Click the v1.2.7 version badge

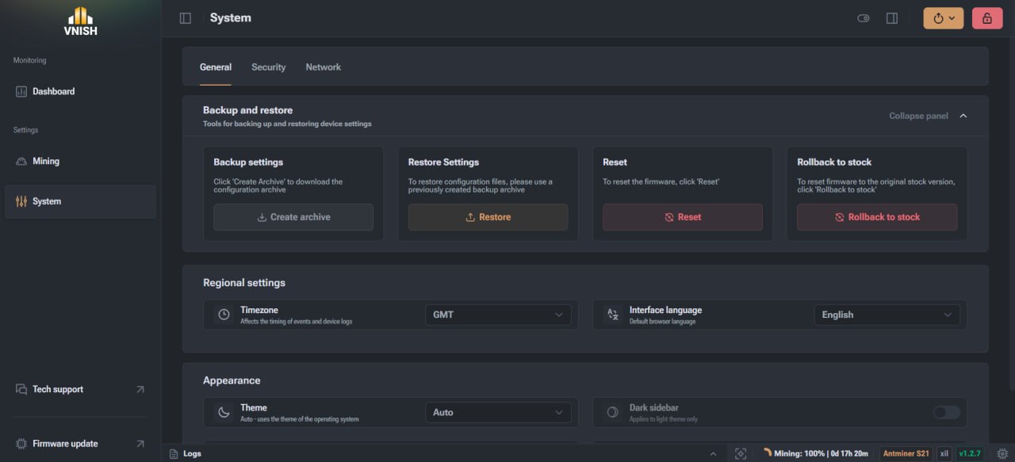point(970,454)
